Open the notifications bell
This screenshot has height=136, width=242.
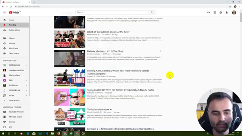tap(227, 12)
